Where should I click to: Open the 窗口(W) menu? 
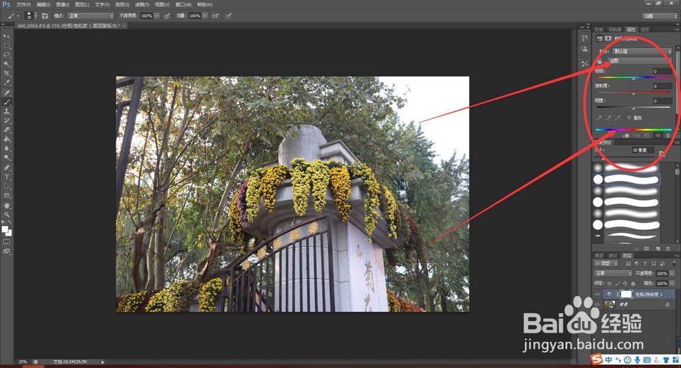click(x=183, y=4)
